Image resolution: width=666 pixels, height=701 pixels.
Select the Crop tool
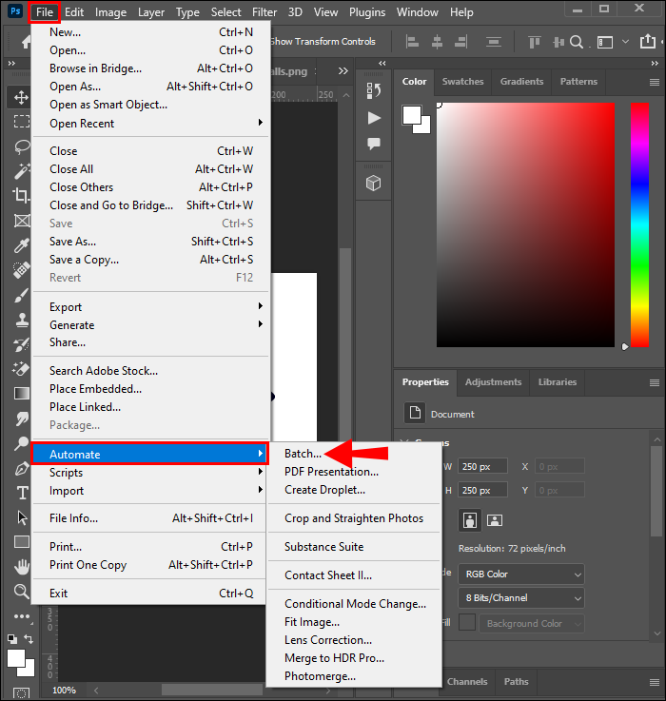(22, 195)
